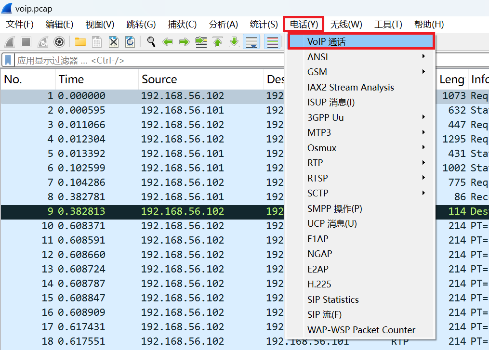Viewport: 489px width, 350px height.
Task: Choose SIP 流(F) entry
Action: click(x=361, y=314)
